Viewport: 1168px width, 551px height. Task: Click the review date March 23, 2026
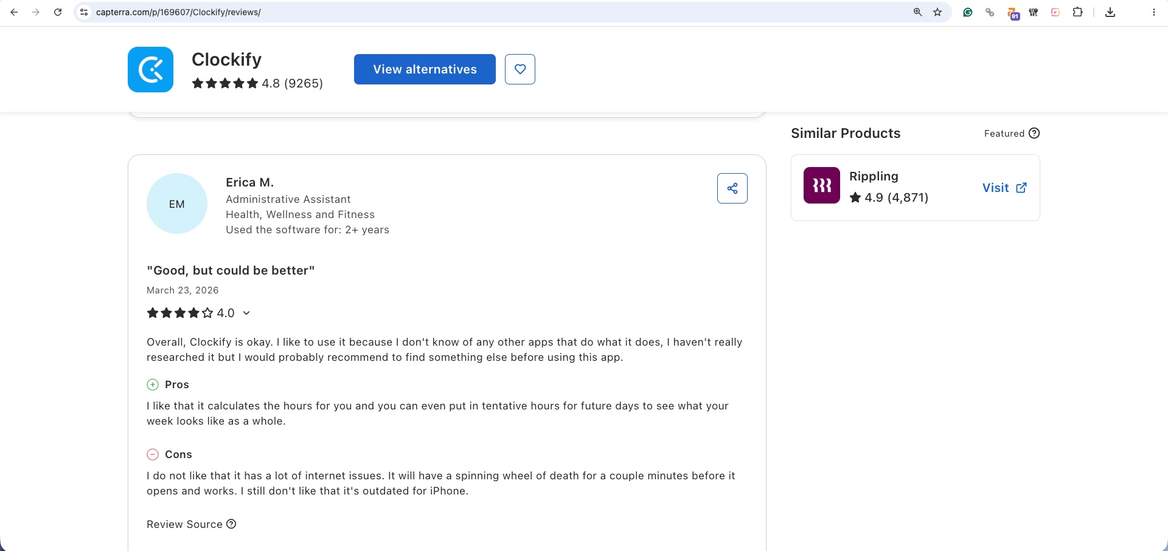(182, 290)
